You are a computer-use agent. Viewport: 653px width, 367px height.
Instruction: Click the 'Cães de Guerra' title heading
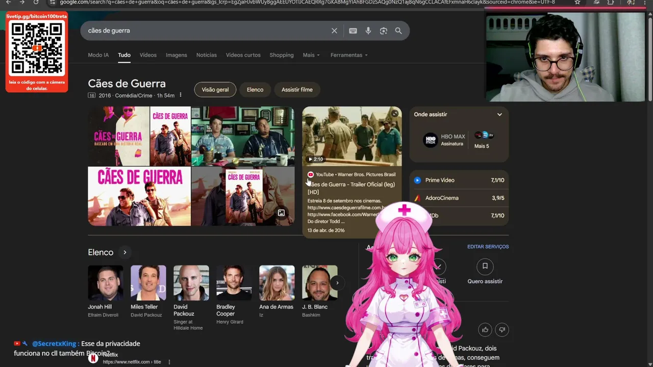pos(127,84)
